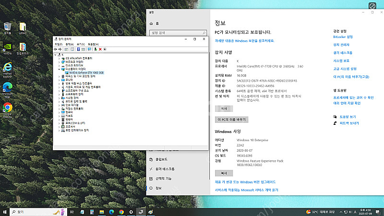Click the Settings home icon
Screen dimensions: 384x216
click(x=151, y=24)
